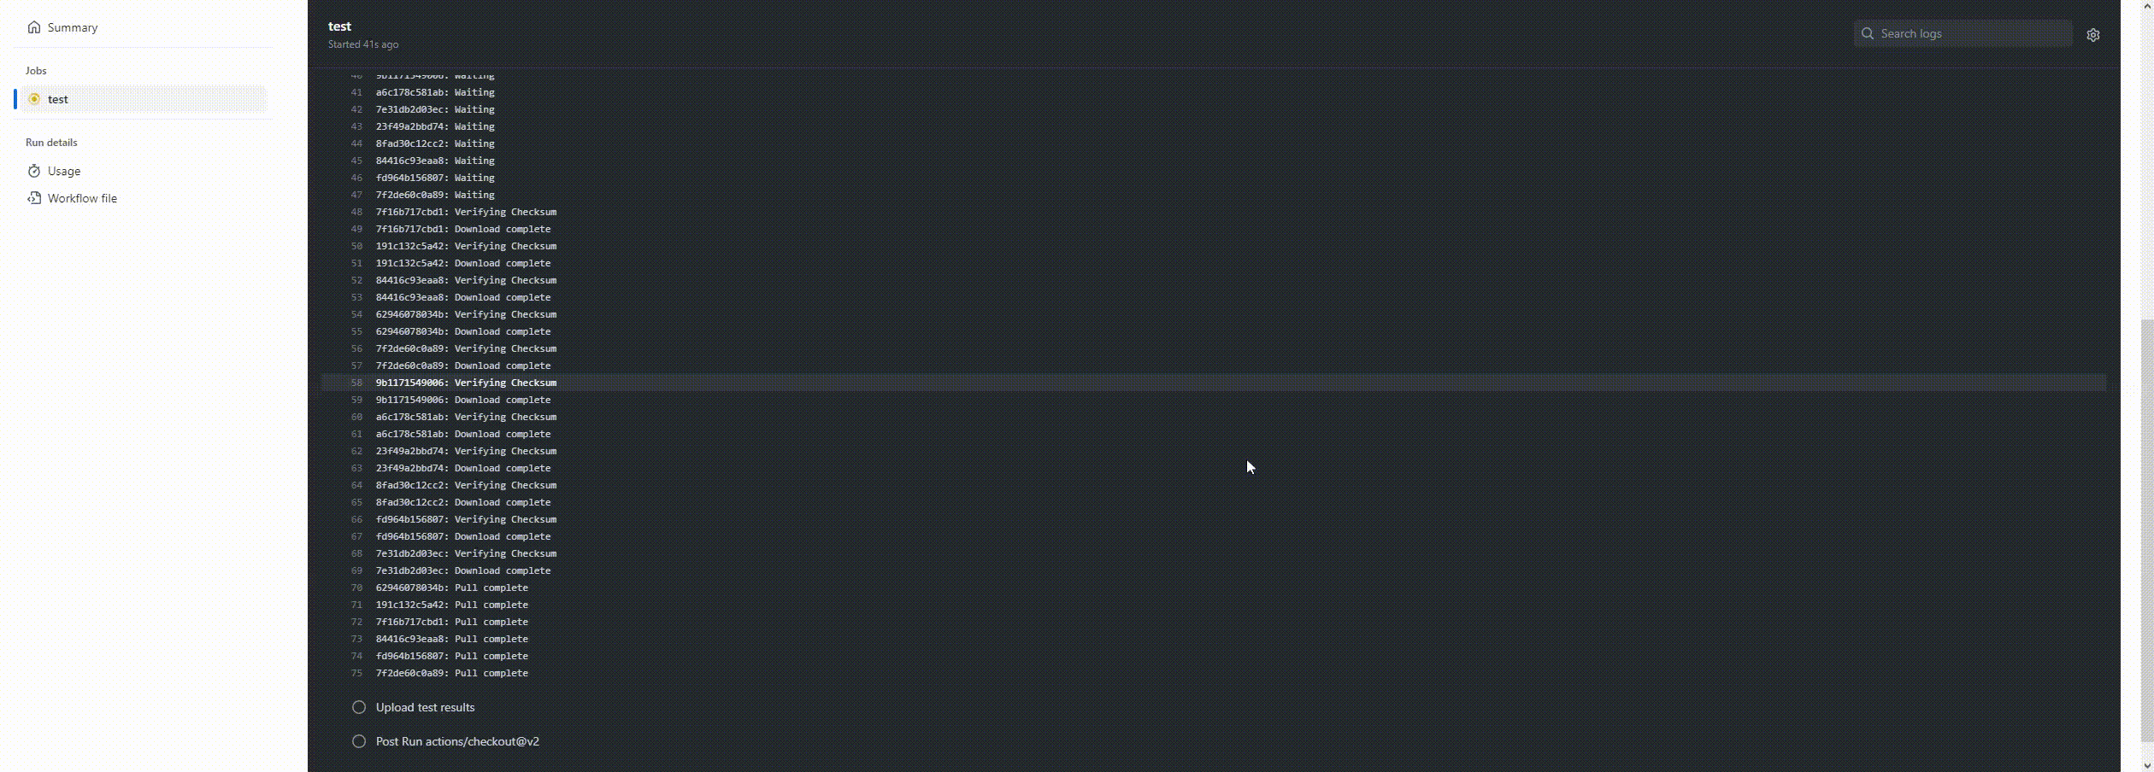Click the Post Run checkout status circle
This screenshot has width=2154, height=772.
click(x=359, y=741)
